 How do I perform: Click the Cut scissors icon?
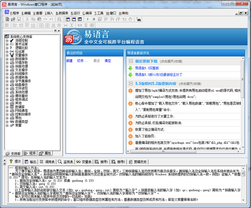(x=27, y=19)
